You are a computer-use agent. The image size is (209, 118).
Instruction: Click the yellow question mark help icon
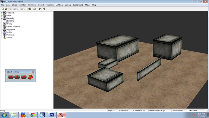44,9
